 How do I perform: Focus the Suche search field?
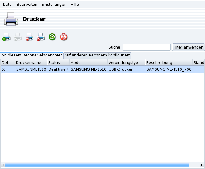point(147,47)
